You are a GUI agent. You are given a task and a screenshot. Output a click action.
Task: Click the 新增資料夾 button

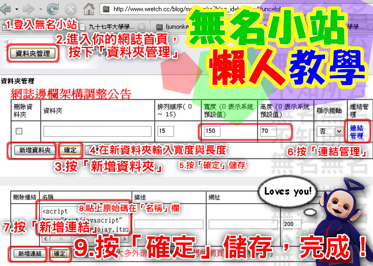pyautogui.click(x=35, y=150)
